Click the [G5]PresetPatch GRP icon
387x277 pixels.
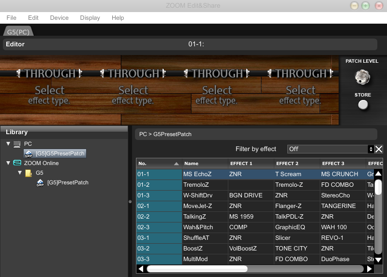pyautogui.click(x=40, y=183)
